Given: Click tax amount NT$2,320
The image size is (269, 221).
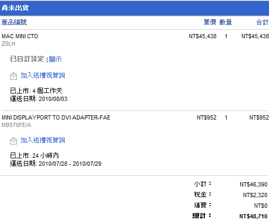Looking at the screenshot, I should click(255, 195).
